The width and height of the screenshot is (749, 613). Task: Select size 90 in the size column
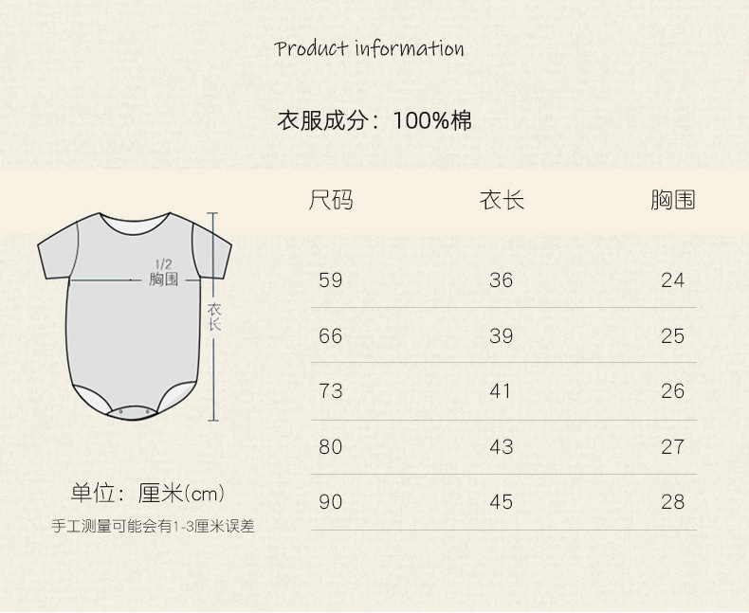coord(331,502)
